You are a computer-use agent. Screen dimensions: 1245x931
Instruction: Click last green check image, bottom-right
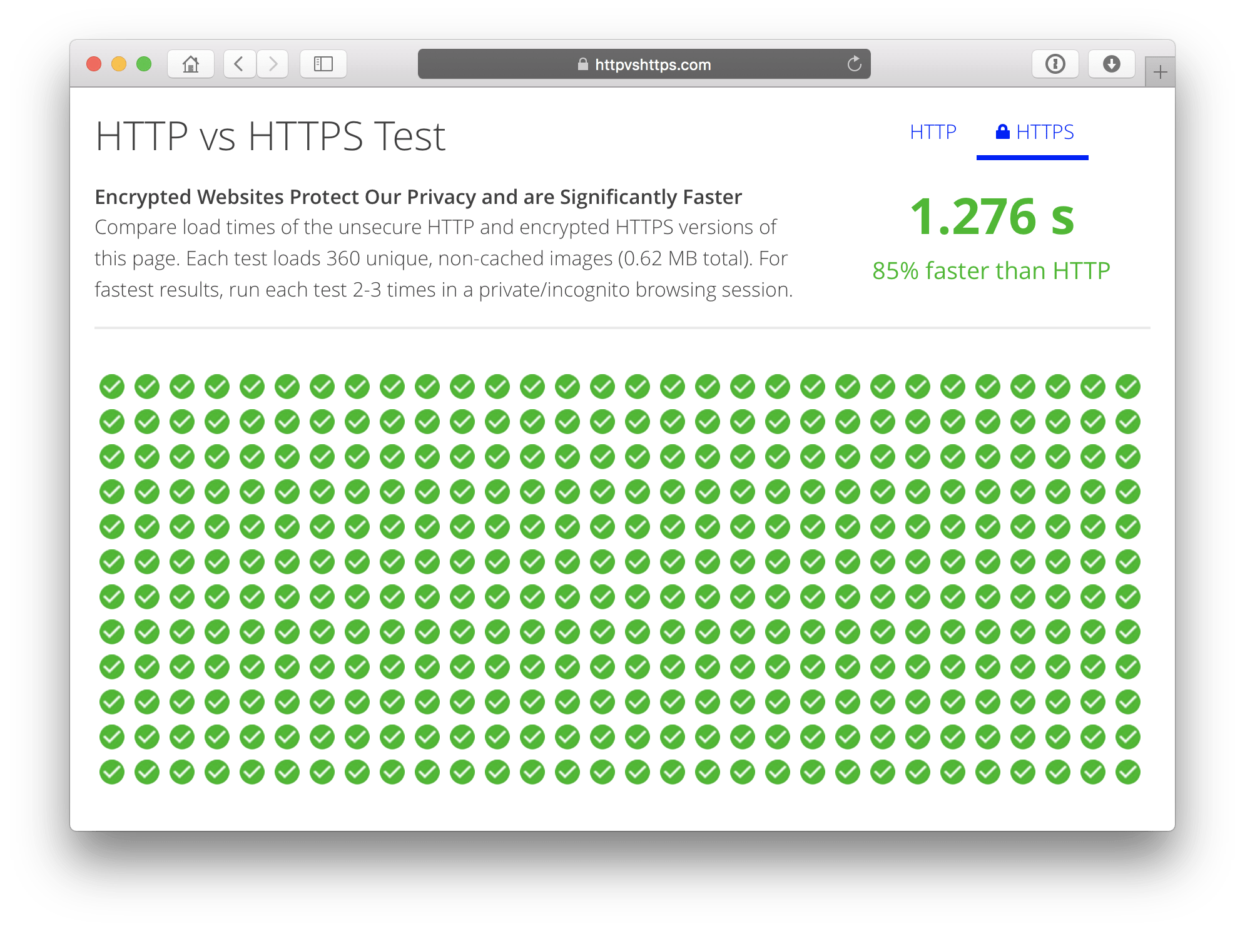pos(1127,772)
